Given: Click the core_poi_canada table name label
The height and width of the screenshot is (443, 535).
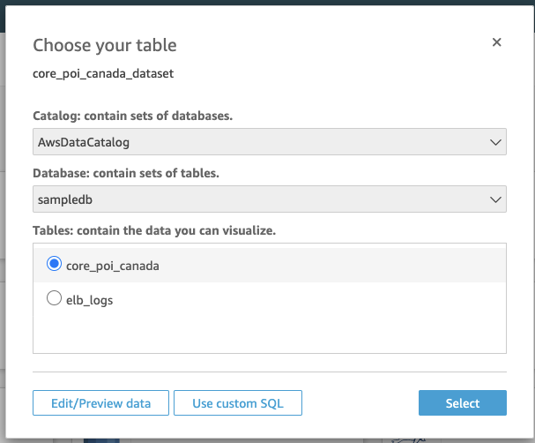Looking at the screenshot, I should click(113, 265).
